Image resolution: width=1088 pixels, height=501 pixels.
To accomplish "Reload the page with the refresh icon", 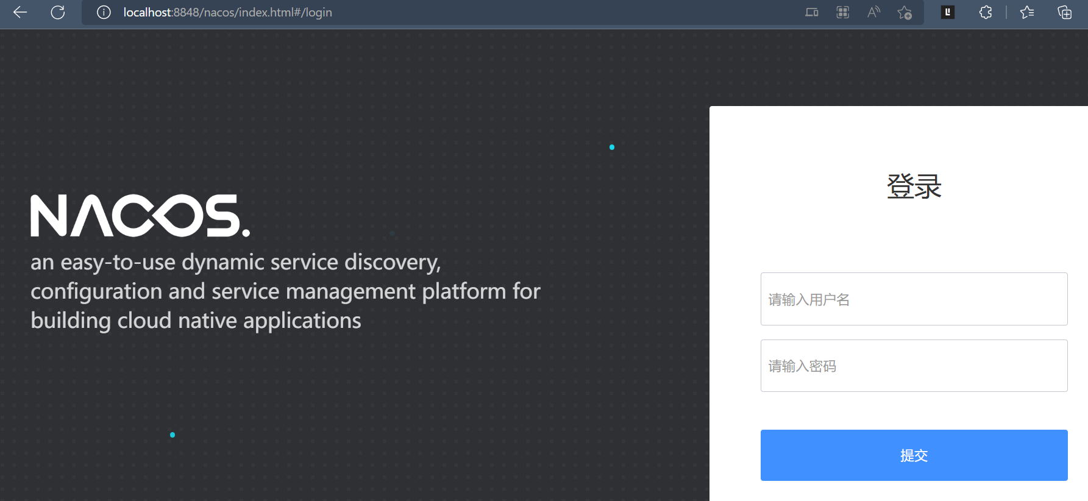I will coord(58,12).
